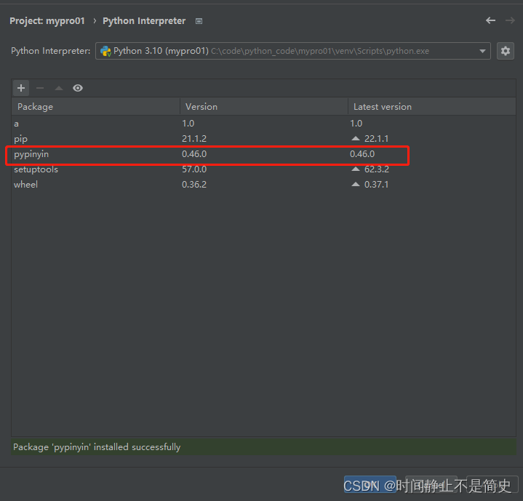The image size is (523, 501).
Task: Click the back navigation arrow
Action: [x=490, y=21]
